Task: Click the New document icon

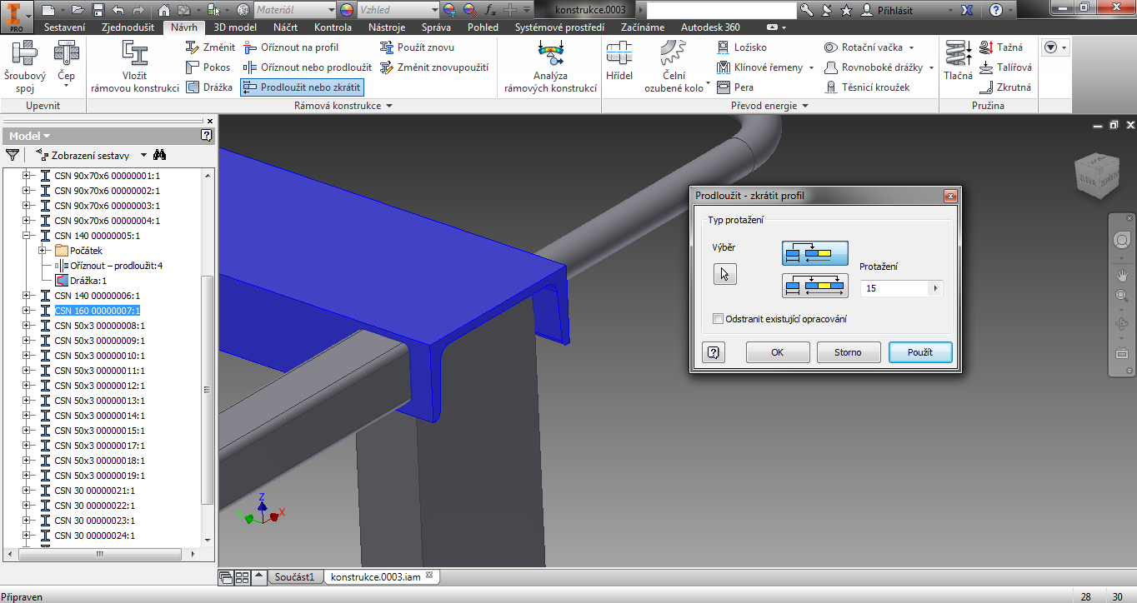Action: pyautogui.click(x=50, y=10)
